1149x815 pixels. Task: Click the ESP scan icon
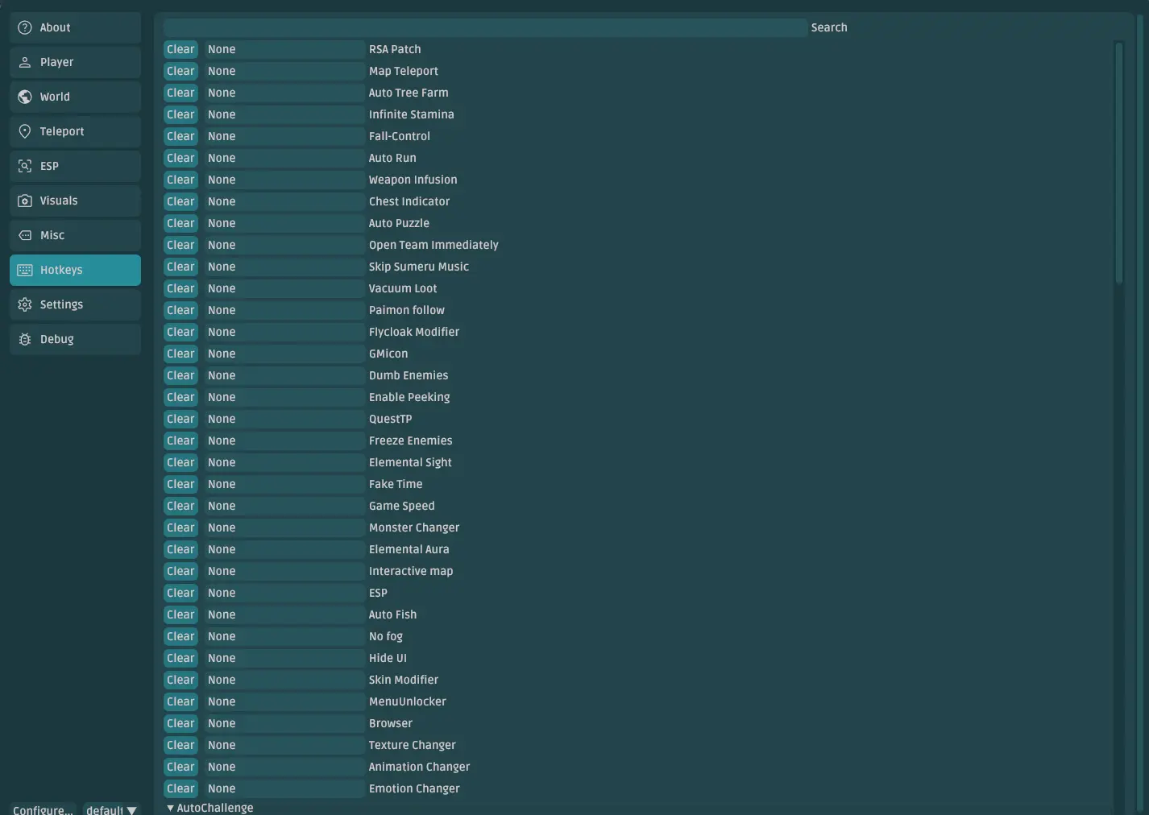(x=25, y=166)
